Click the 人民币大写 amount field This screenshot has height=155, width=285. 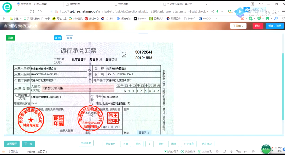coord(78,88)
